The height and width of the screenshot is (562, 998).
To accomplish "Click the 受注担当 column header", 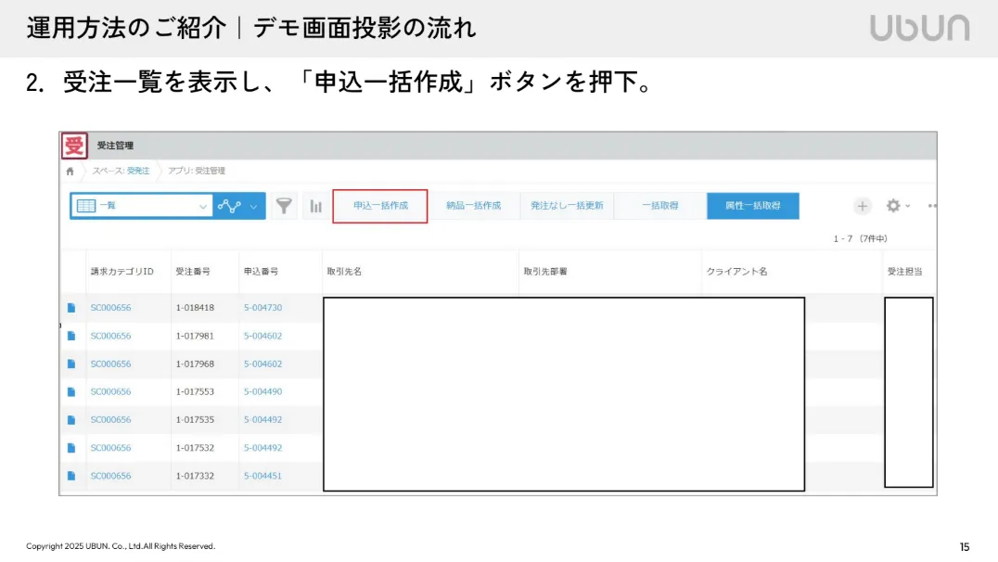I will click(905, 271).
